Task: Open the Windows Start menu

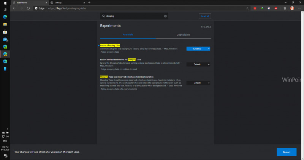Action: click(5, 3)
